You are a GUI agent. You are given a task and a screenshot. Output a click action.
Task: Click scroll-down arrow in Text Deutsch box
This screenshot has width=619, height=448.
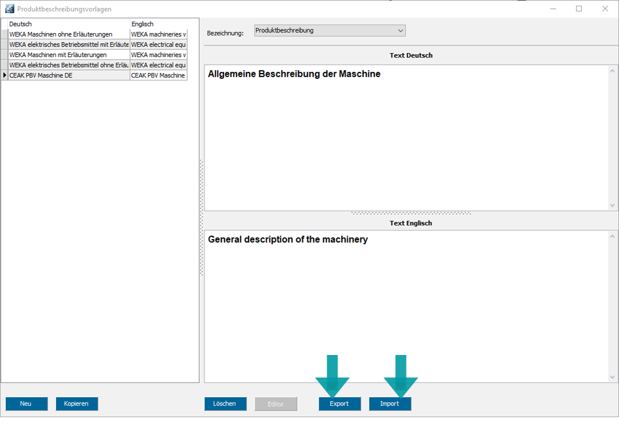[613, 205]
